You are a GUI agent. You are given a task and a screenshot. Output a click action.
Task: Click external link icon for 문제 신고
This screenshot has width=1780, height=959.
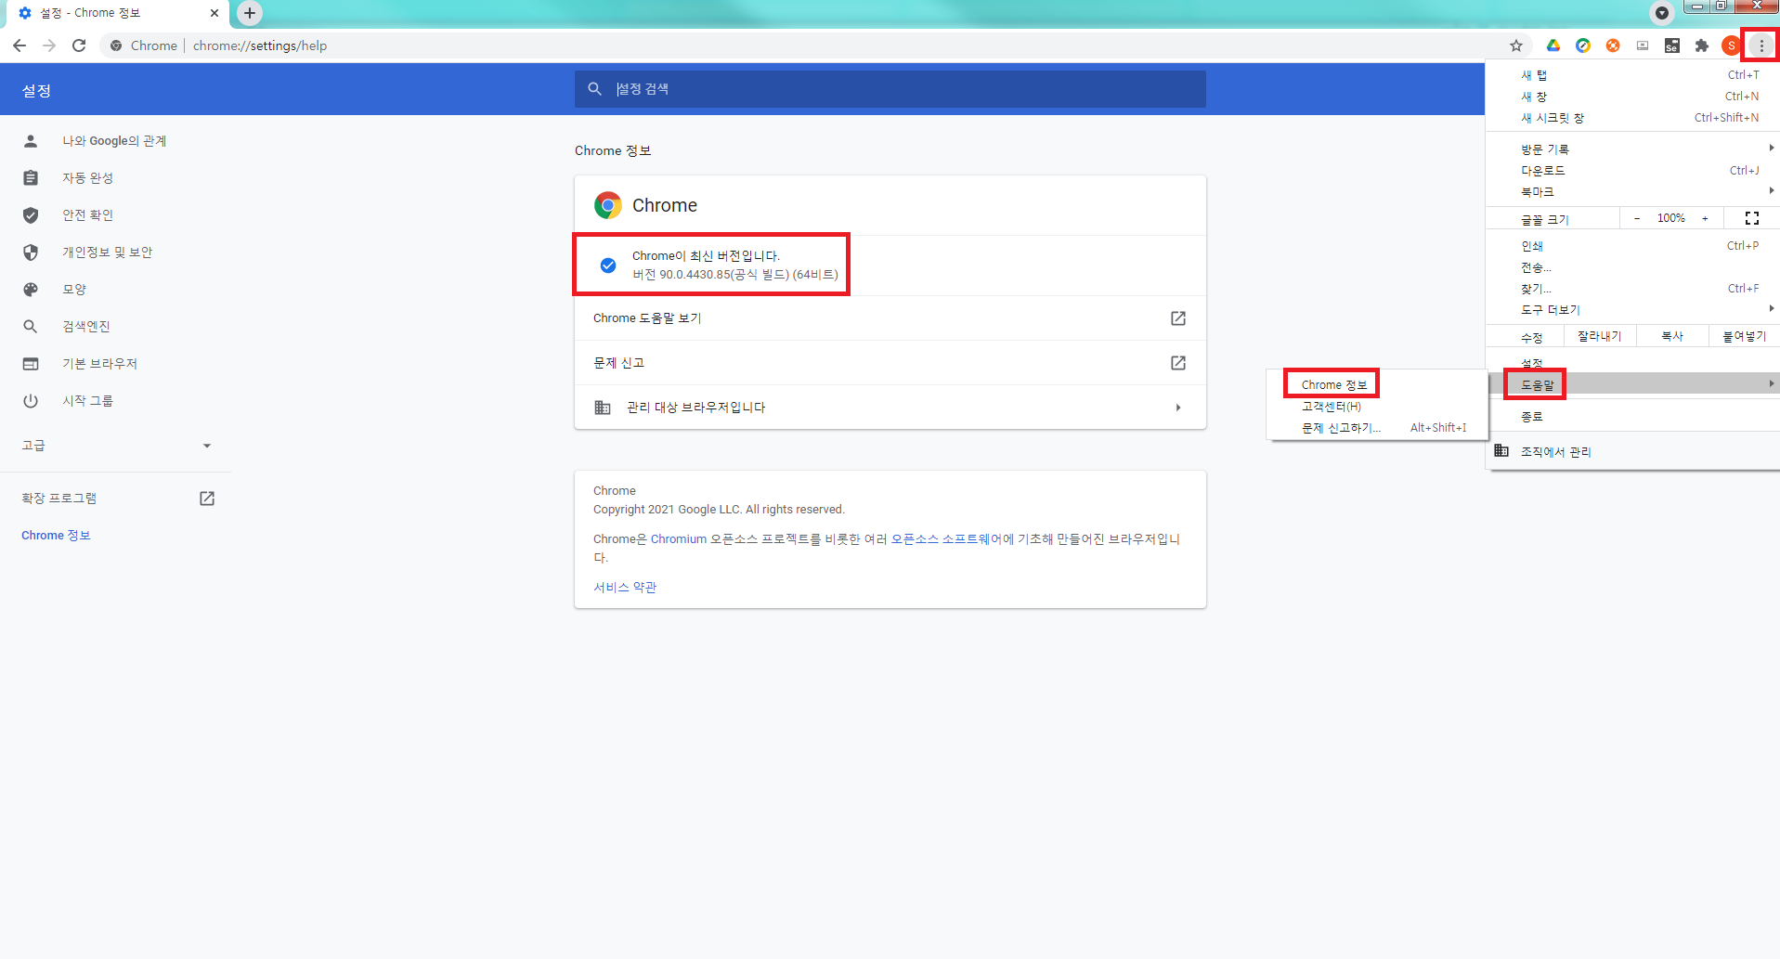pos(1177,363)
